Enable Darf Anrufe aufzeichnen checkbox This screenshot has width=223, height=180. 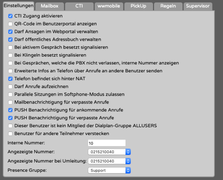click(x=10, y=86)
